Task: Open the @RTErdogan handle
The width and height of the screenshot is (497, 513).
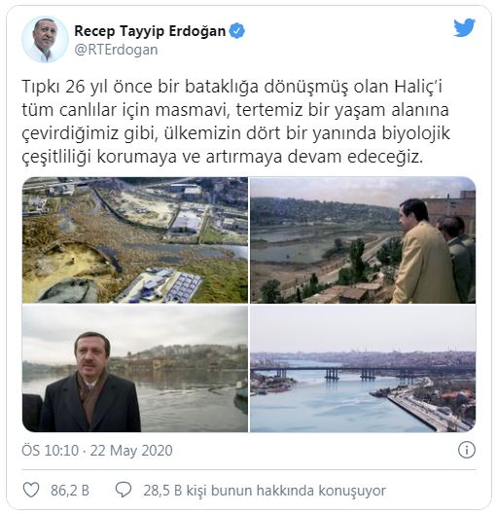Action: tap(116, 50)
